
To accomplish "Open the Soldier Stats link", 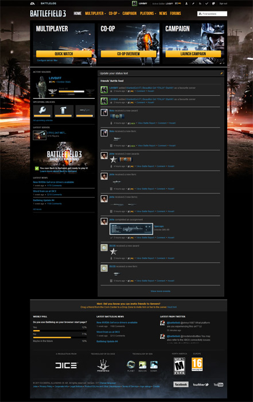I will tap(64, 82).
